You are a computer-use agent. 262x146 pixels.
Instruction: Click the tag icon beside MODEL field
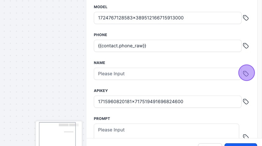coord(246,18)
